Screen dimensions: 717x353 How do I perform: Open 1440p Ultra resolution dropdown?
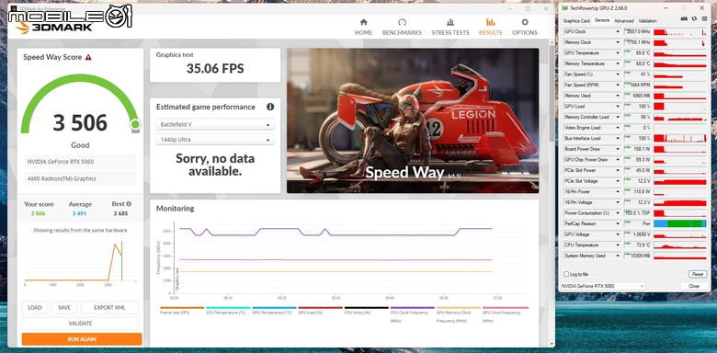[x=215, y=140]
